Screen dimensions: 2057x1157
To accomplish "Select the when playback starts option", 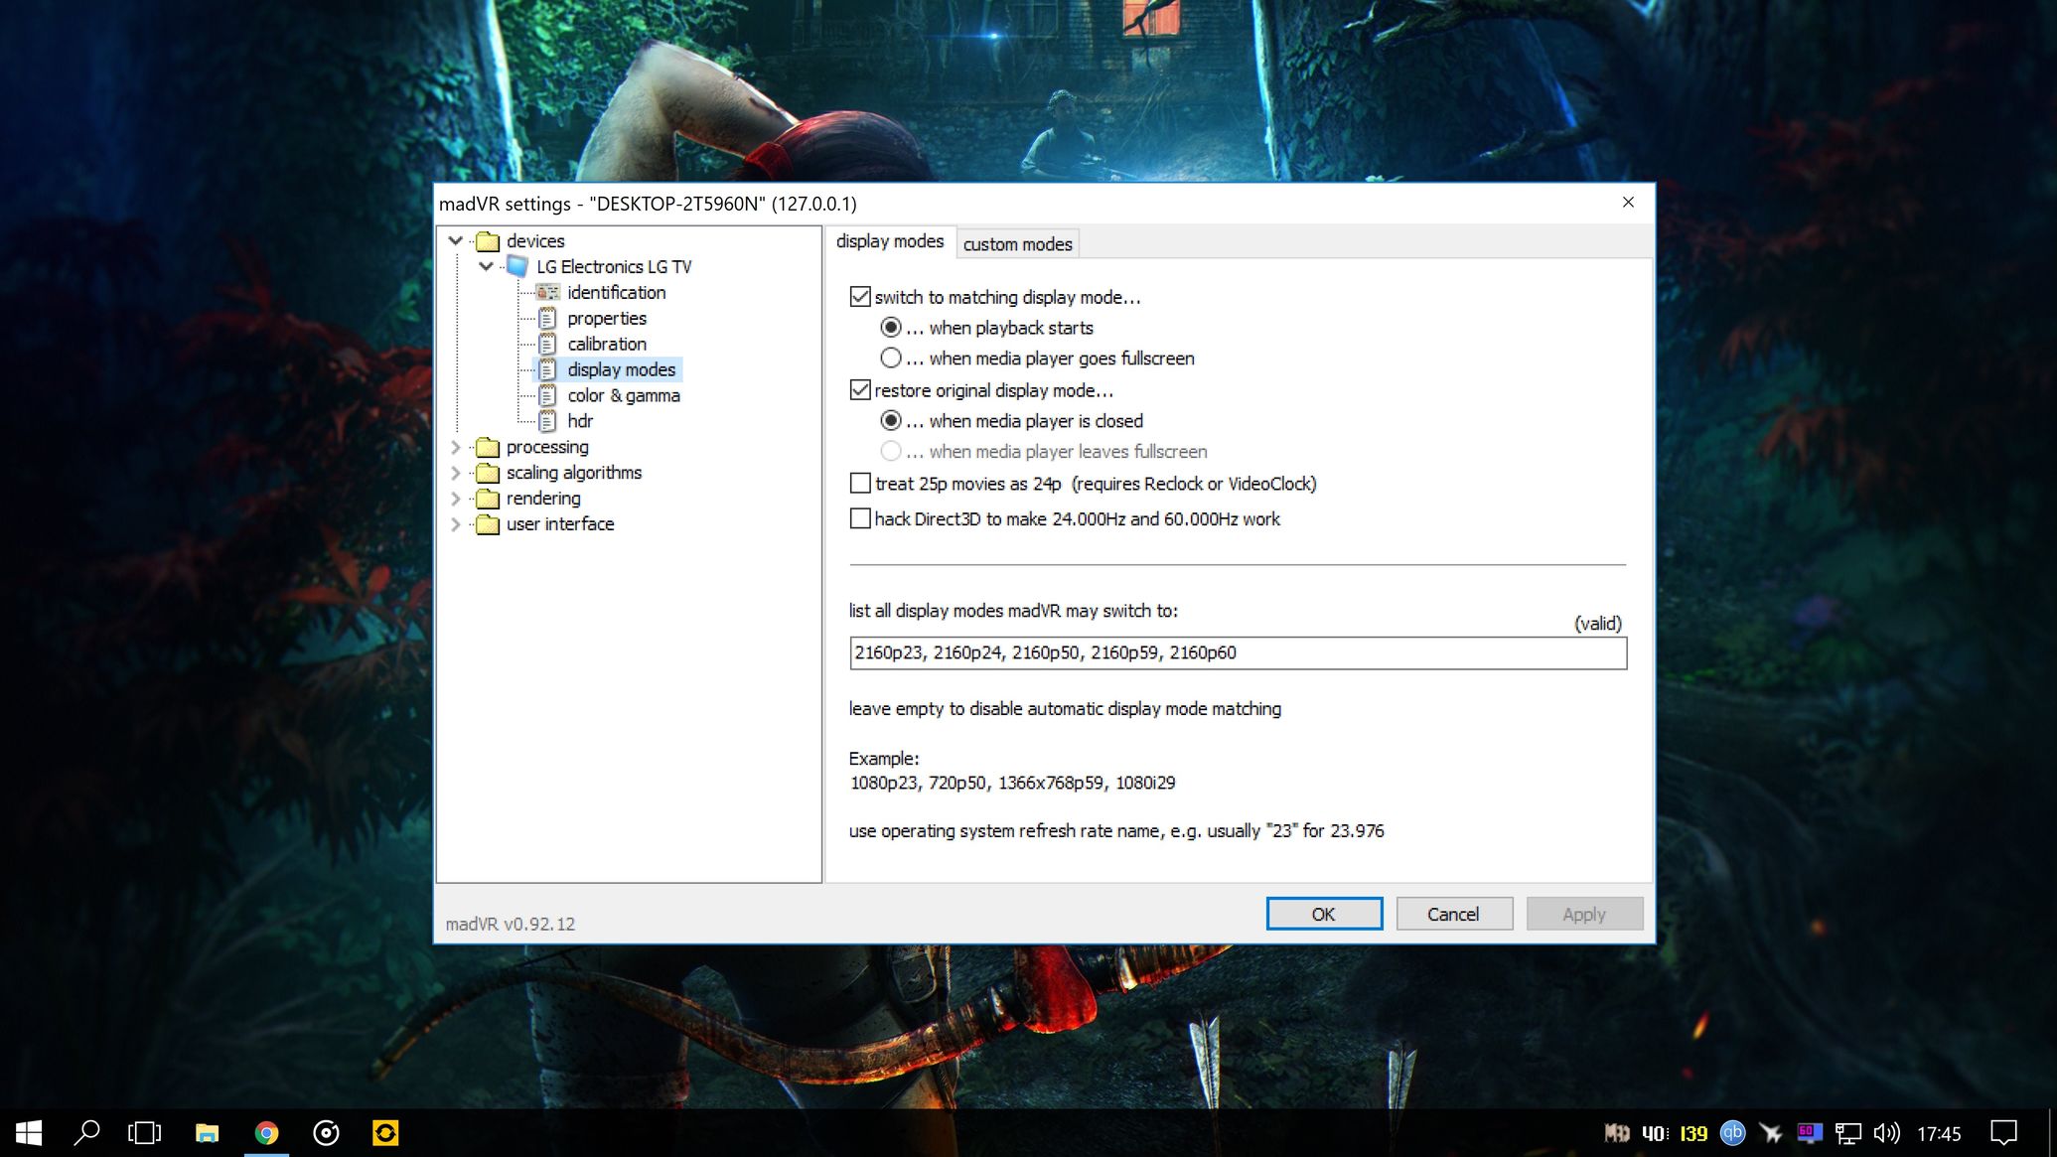I will [x=891, y=328].
